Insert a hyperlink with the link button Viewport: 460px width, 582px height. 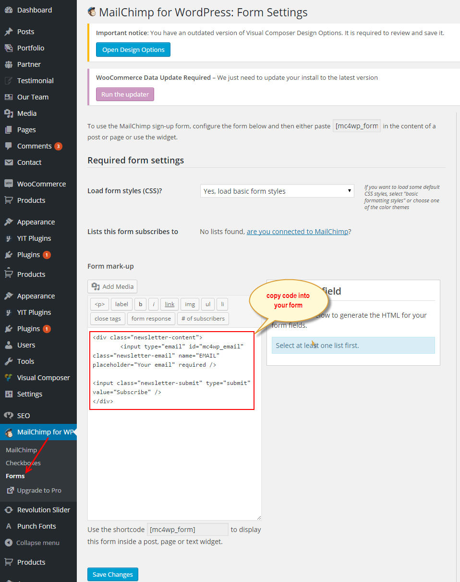(x=169, y=304)
